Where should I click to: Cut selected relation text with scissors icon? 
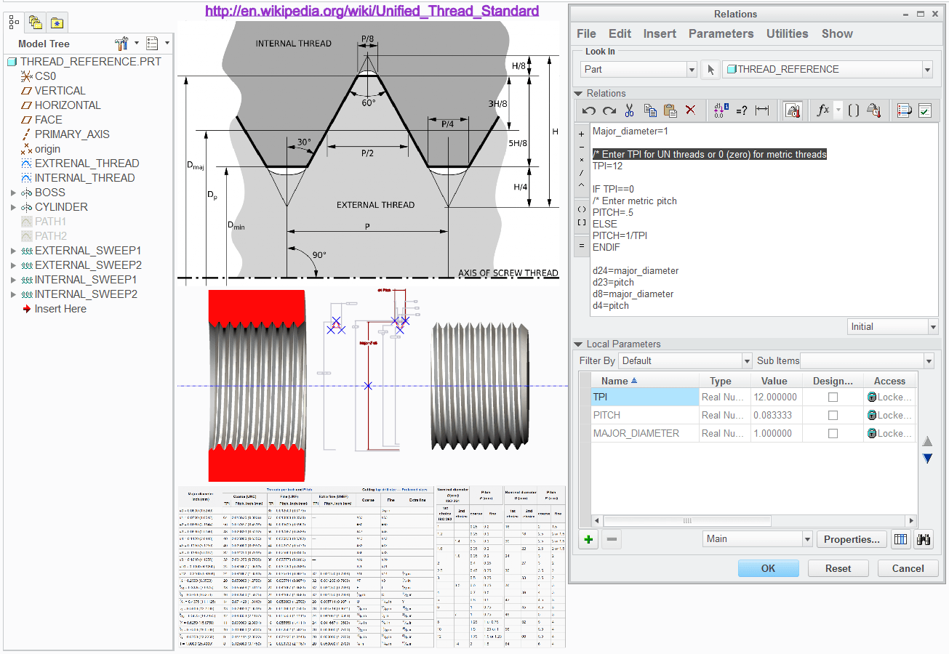click(x=630, y=110)
